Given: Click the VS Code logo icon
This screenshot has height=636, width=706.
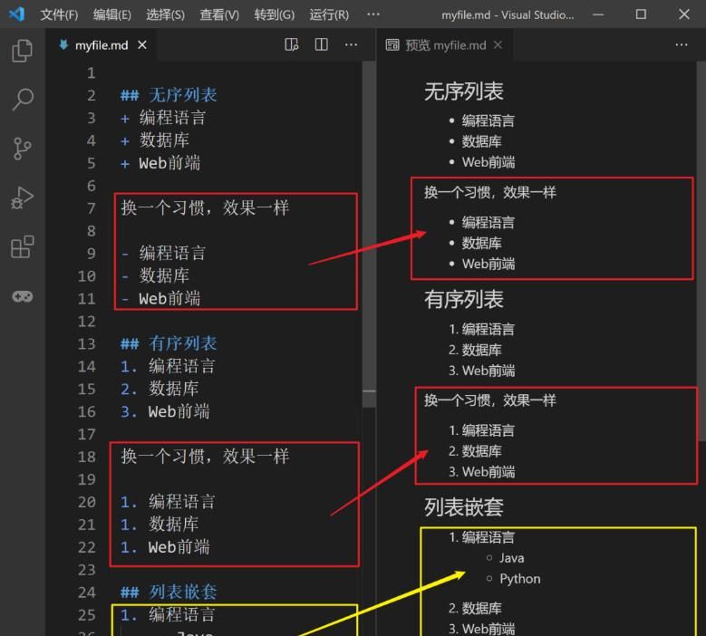Looking at the screenshot, I should pos(16,14).
